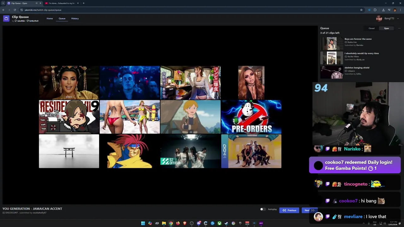
Task: Click the blonde cartoon boy thumbnail
Action: click(190, 117)
